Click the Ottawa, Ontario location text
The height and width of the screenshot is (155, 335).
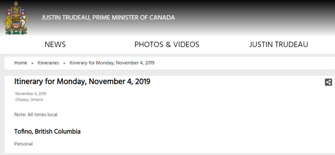pyautogui.click(x=29, y=100)
